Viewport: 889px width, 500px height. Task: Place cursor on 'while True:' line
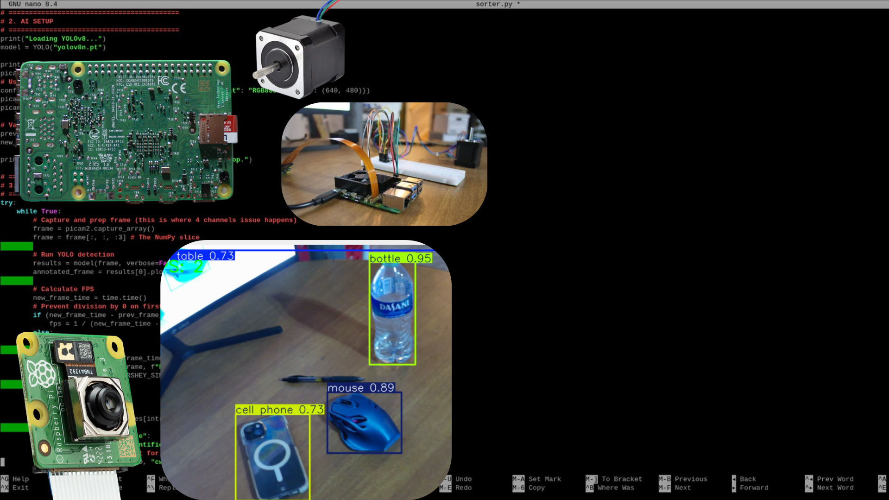(x=39, y=211)
